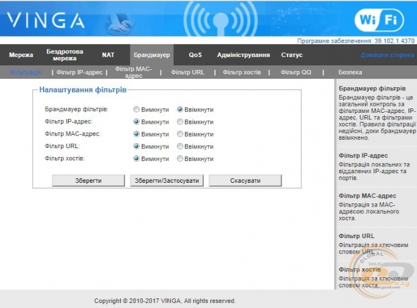The height and width of the screenshot is (308, 417).
Task: Click help heading Фільтр хостів
Action: point(359,269)
